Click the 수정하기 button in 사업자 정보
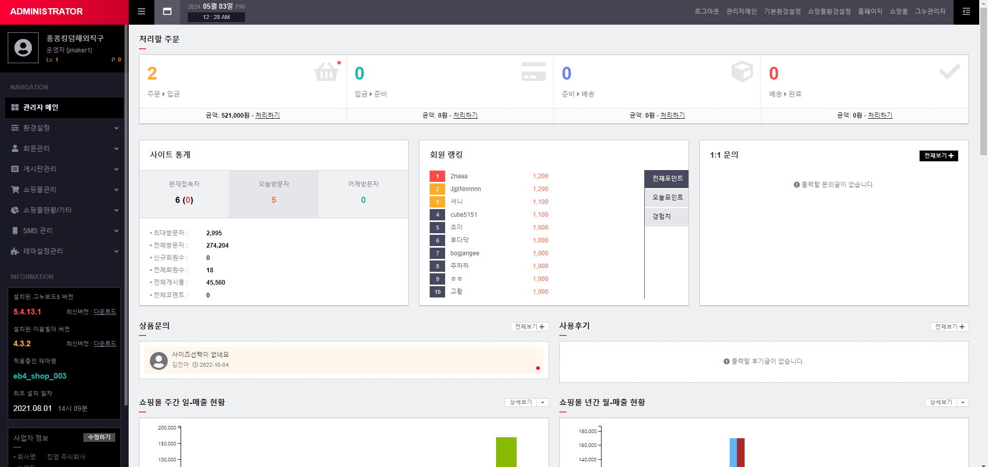The height and width of the screenshot is (467, 988). 99,437
